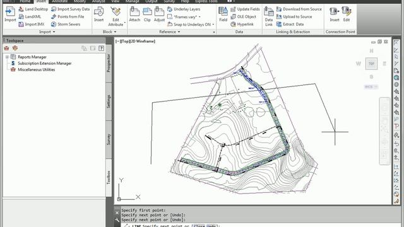Click Update Fields
Image resolution: width=404 pixels, height=227 pixels.
[x=245, y=9]
